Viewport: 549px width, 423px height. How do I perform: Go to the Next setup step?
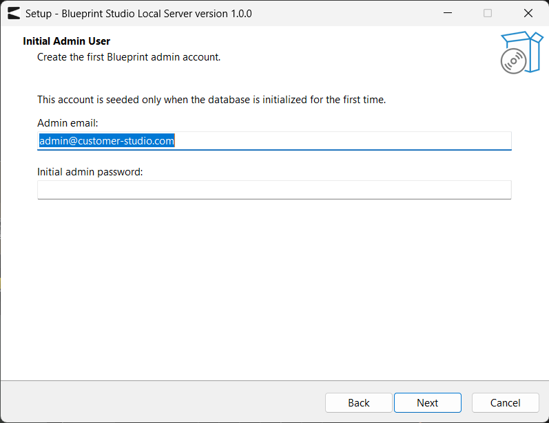coord(428,403)
